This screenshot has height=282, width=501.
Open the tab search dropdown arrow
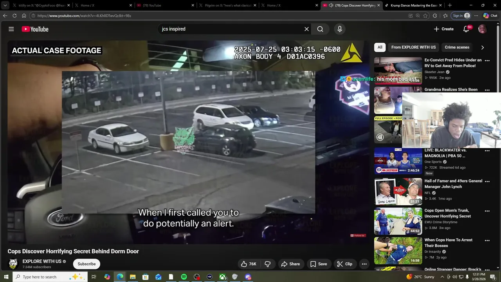[x=5, y=5]
